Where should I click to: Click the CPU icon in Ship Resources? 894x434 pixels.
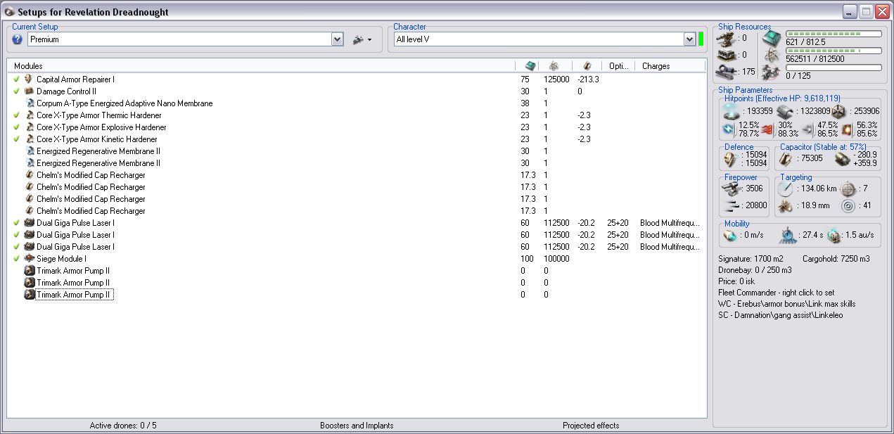tap(771, 38)
